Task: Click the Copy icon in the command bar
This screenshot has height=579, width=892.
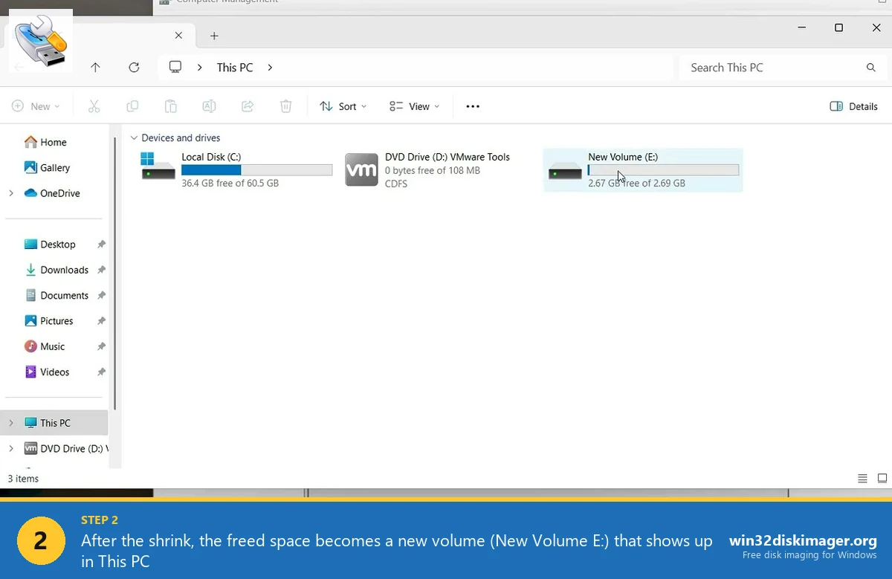Action: (x=132, y=106)
